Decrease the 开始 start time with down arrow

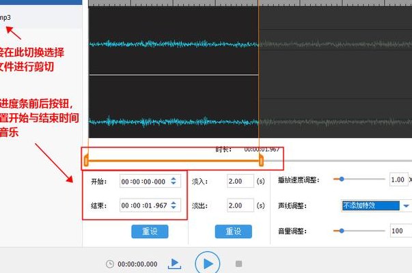[x=174, y=183]
